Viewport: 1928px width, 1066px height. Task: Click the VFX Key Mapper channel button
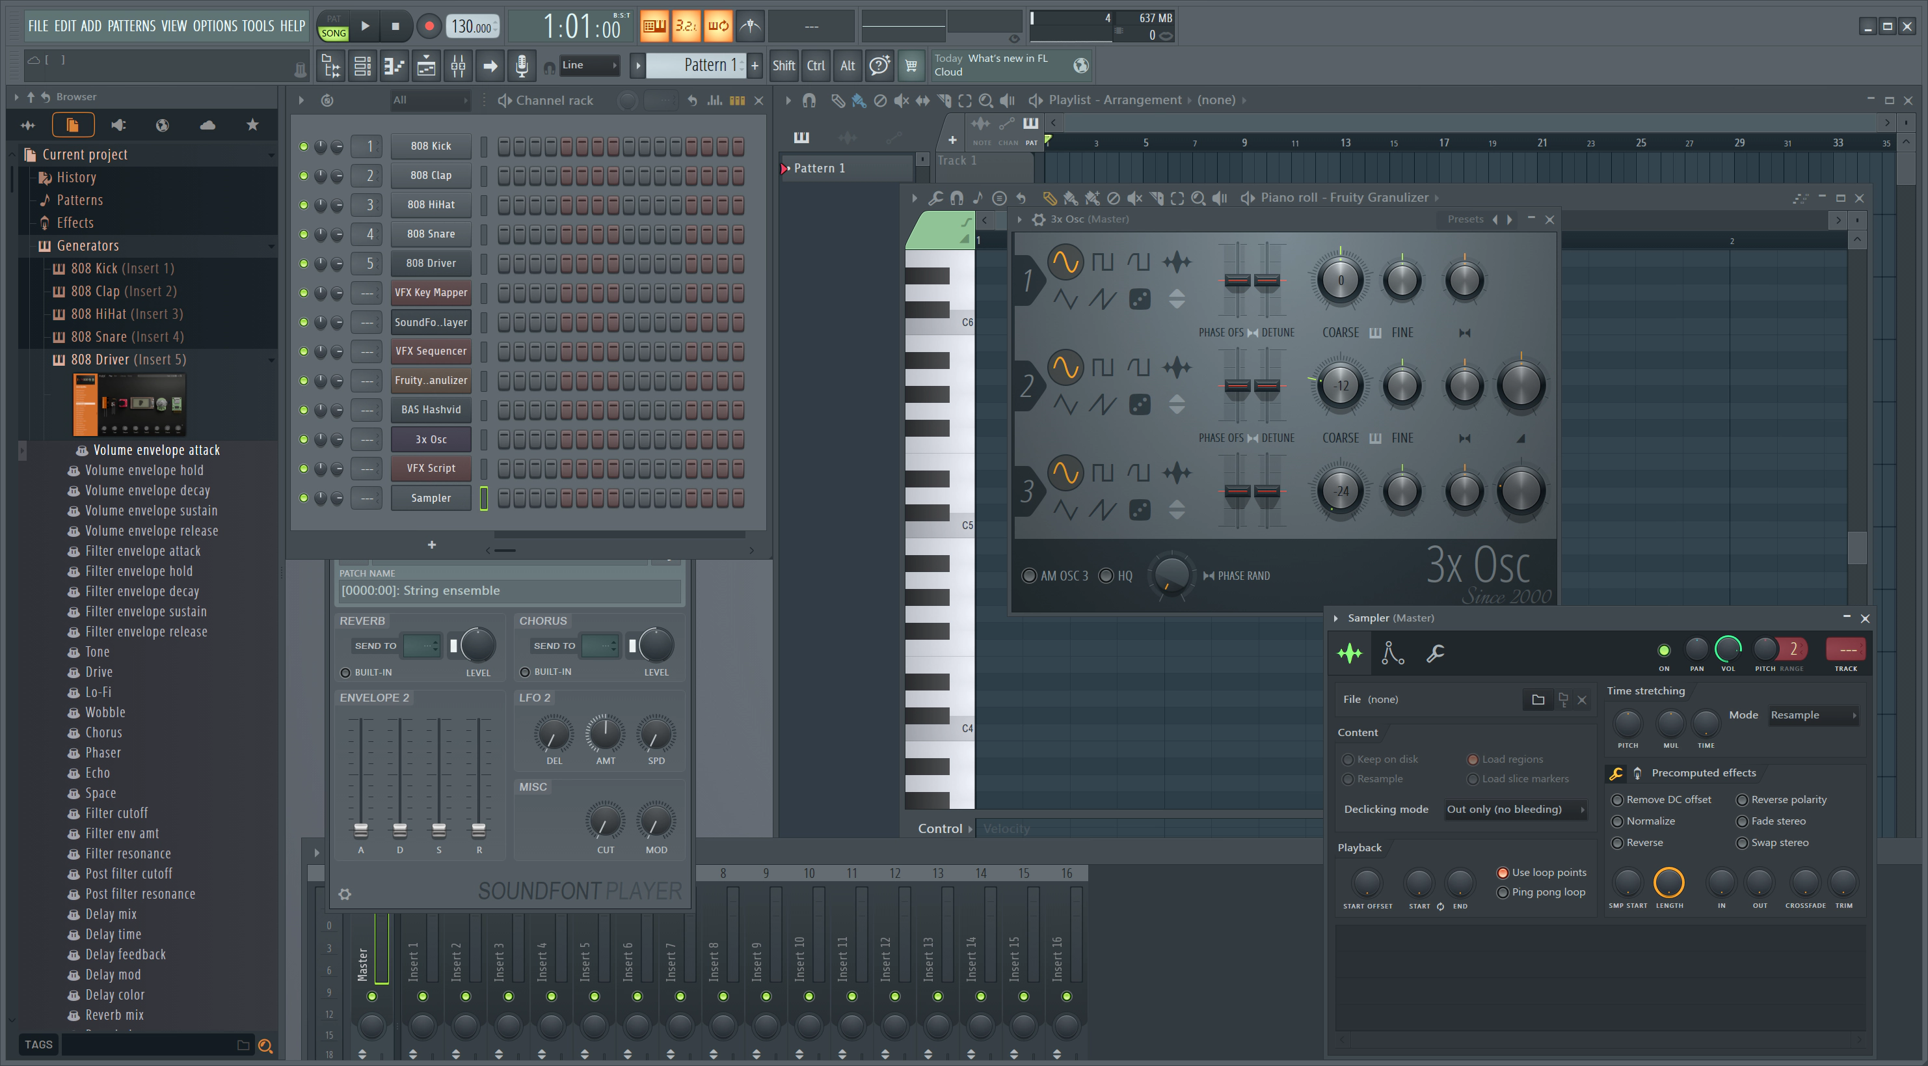click(x=431, y=293)
